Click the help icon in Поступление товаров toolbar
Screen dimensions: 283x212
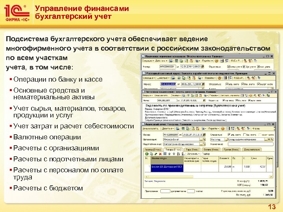(x=251, y=95)
